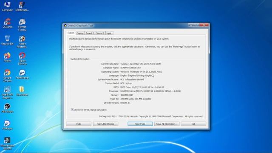
Task: Click Run 64-bit DxDiag button
Action: tap(105, 124)
